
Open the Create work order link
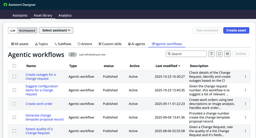click(39, 104)
